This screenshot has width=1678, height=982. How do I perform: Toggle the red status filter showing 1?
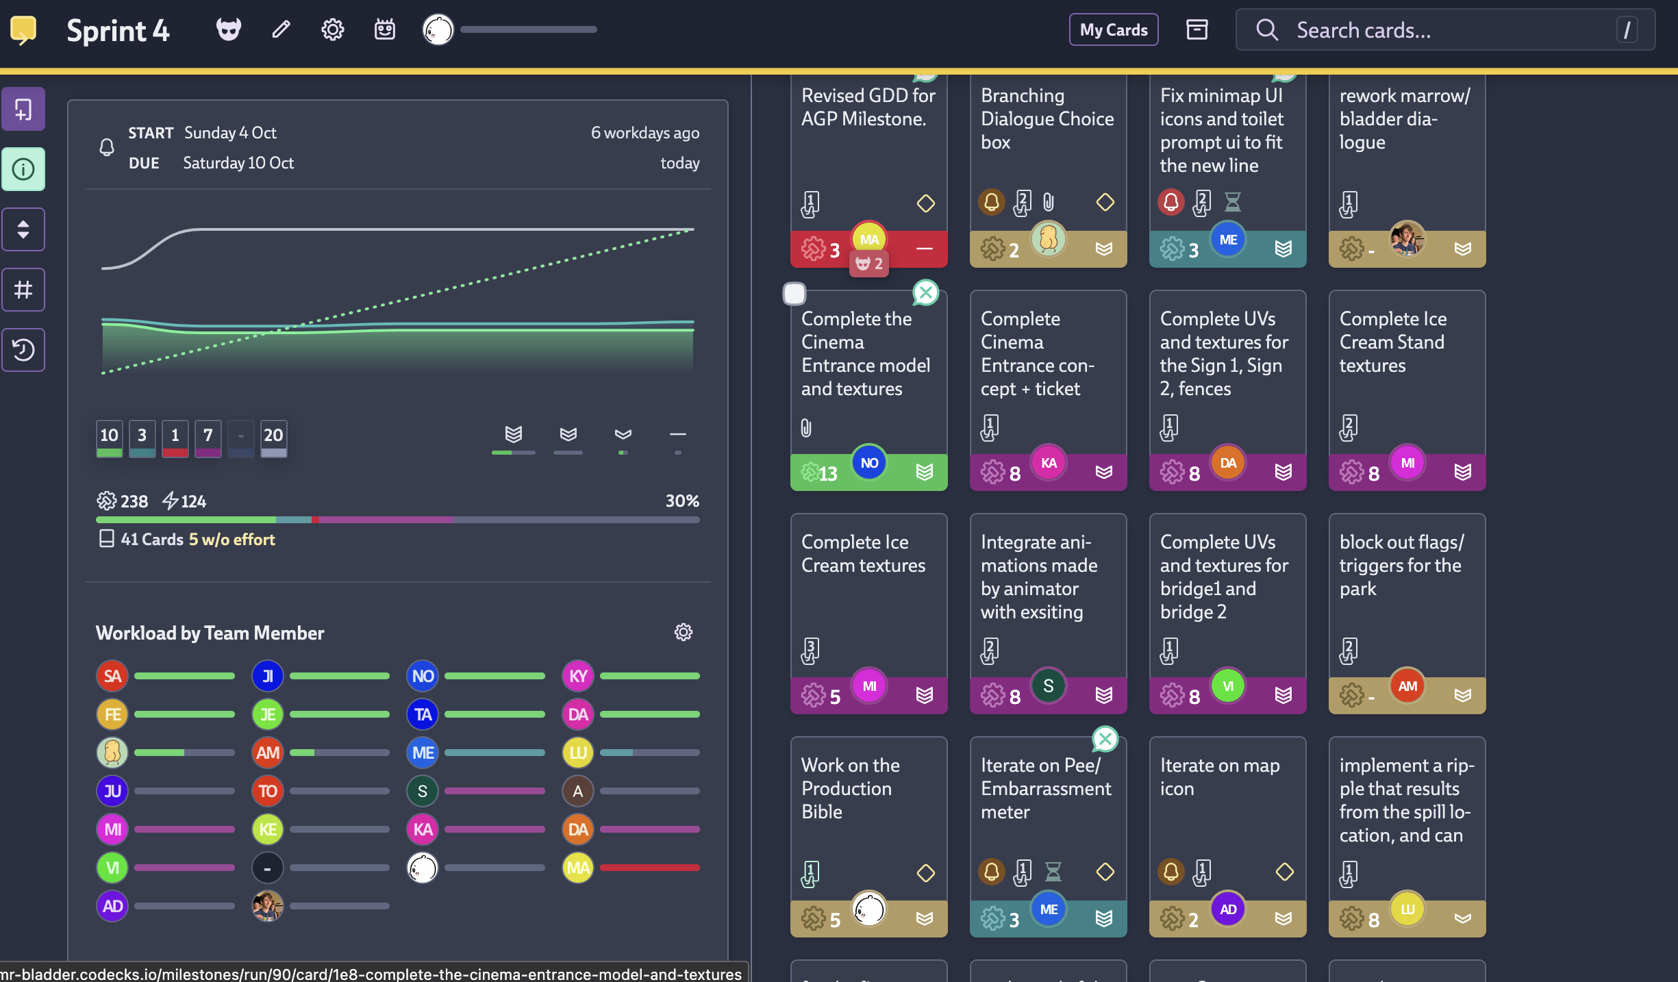point(175,439)
